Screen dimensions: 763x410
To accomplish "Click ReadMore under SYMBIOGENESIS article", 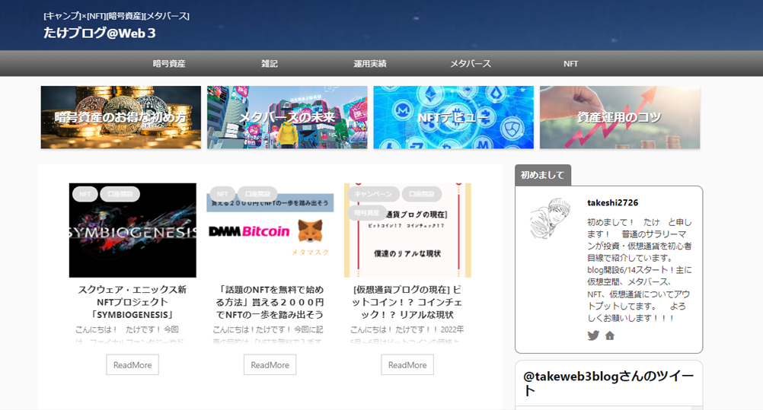I will [132, 365].
